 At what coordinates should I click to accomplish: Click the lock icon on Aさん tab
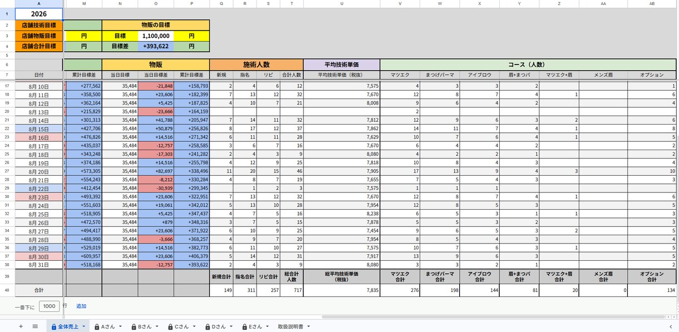coord(96,326)
